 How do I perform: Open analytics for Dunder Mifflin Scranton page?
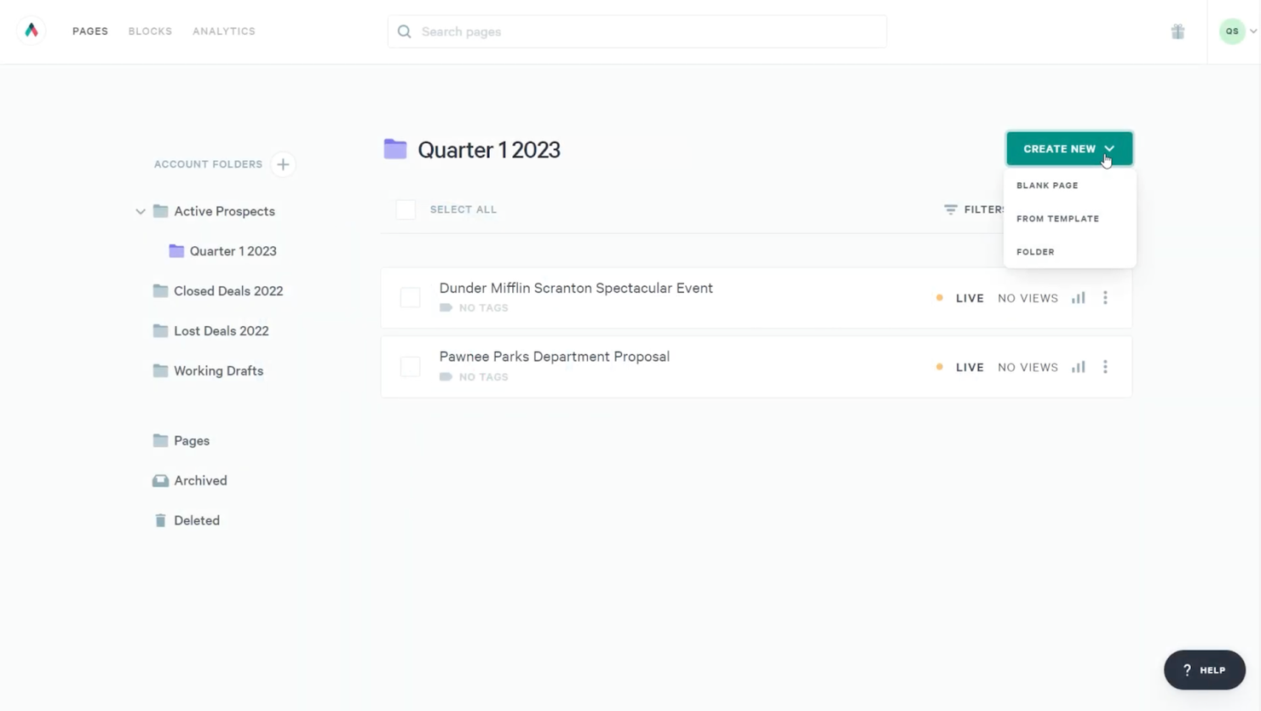click(x=1078, y=297)
